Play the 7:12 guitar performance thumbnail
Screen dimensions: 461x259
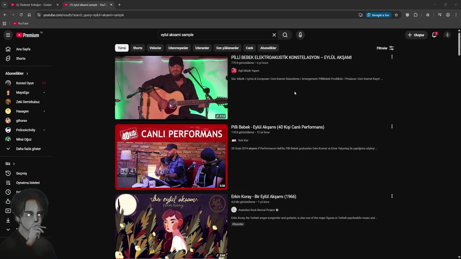[171, 87]
